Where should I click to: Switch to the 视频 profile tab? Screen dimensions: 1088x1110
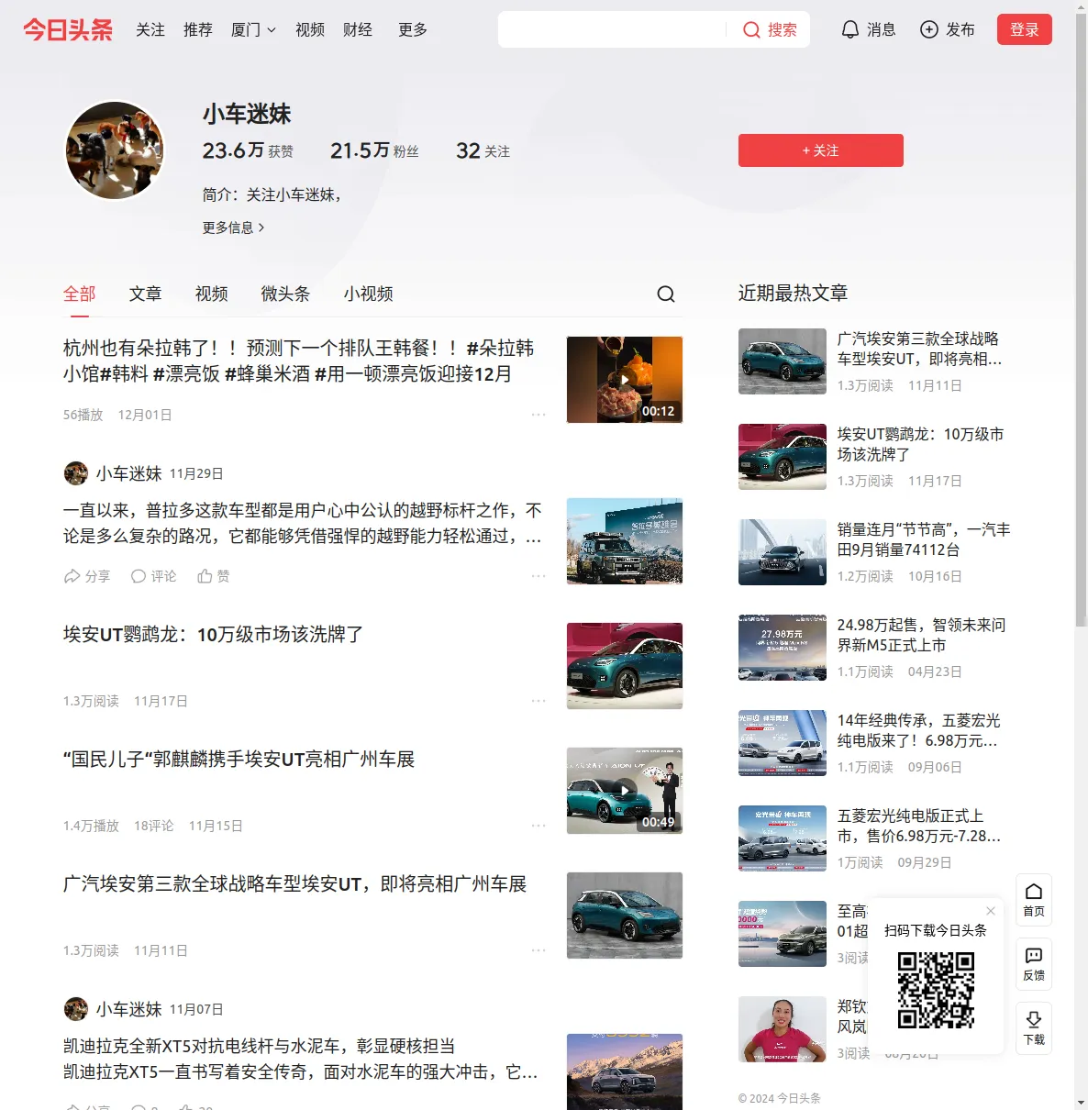pyautogui.click(x=212, y=294)
